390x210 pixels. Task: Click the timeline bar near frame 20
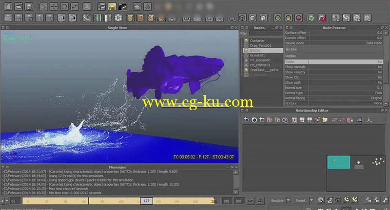[x=46, y=201]
